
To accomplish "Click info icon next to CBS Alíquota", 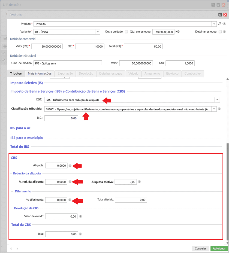I will click(x=70, y=166).
